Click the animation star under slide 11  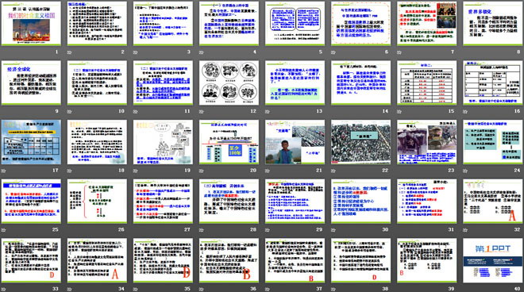135,111
